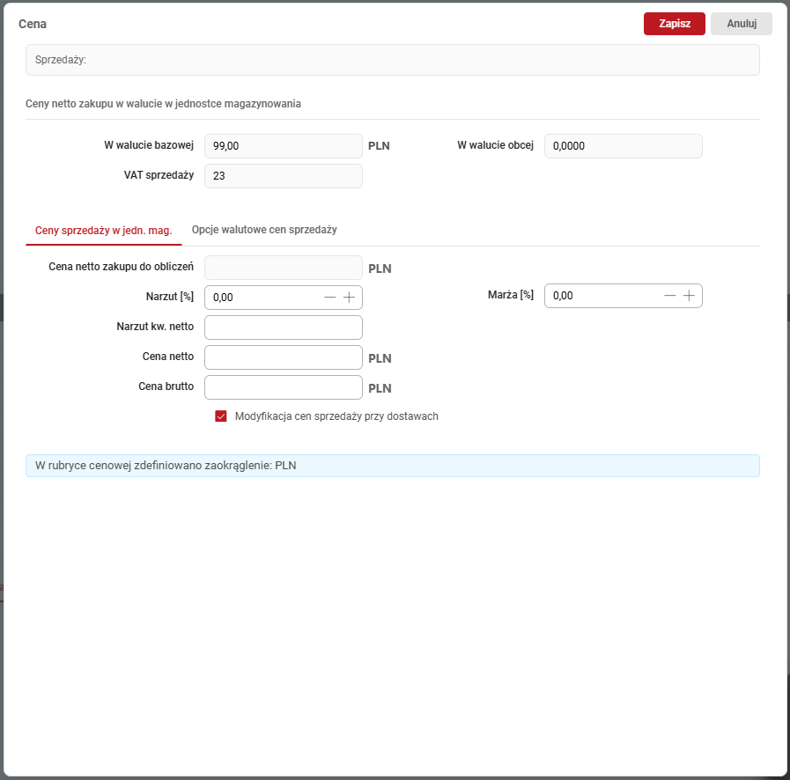
Task: Focus the Narzut kw. netto field
Action: tap(283, 327)
